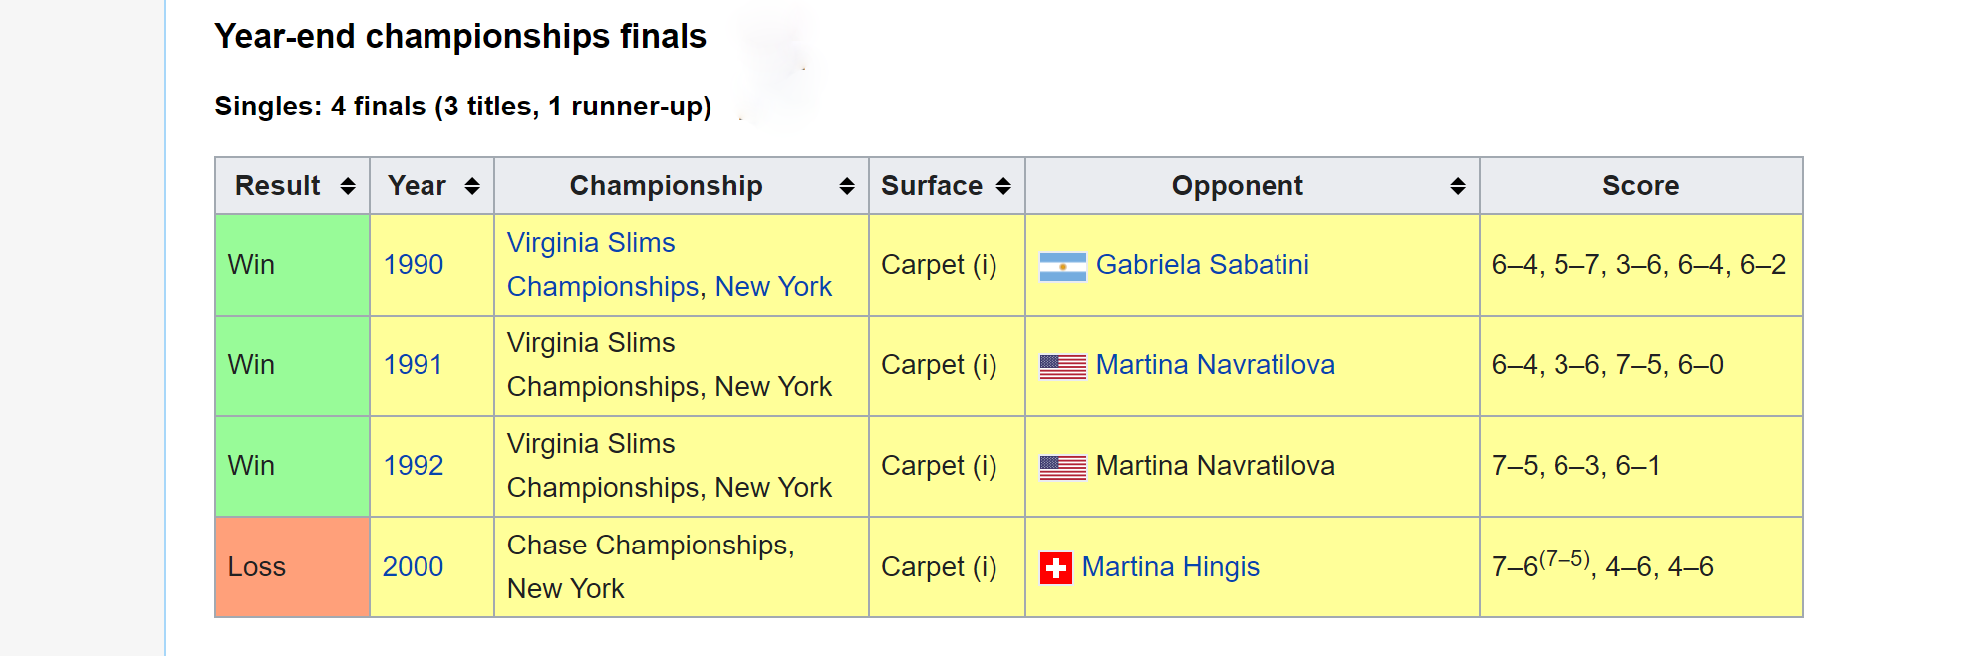1988x656 pixels.
Task: Sort table by Year column arrows
Action: pyautogui.click(x=472, y=186)
